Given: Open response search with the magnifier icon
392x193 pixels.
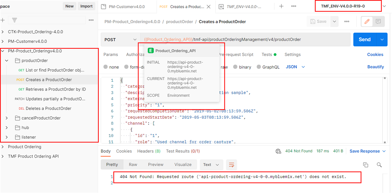Looking at the screenshot, I should coord(379,165).
